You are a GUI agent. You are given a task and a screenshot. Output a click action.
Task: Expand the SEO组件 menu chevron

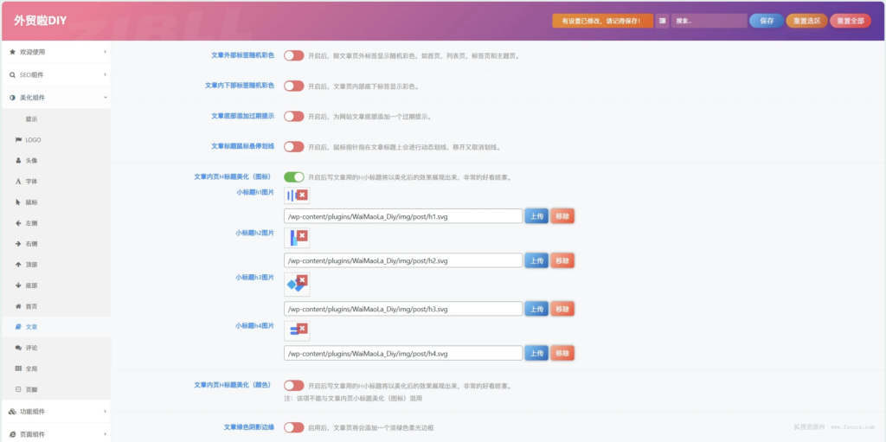click(105, 74)
